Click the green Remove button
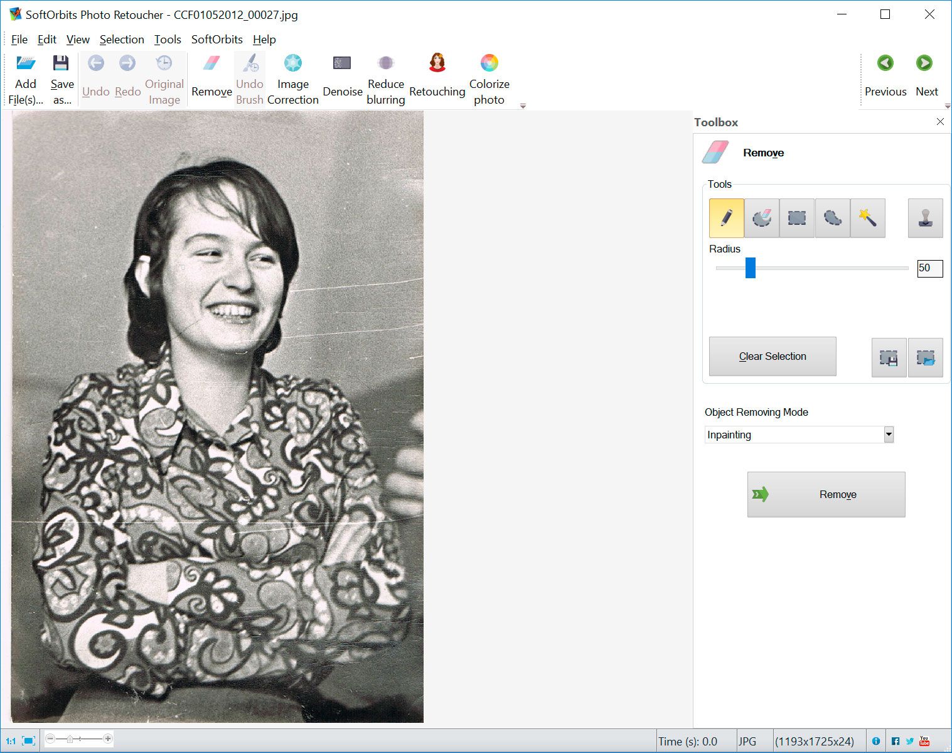 (826, 494)
